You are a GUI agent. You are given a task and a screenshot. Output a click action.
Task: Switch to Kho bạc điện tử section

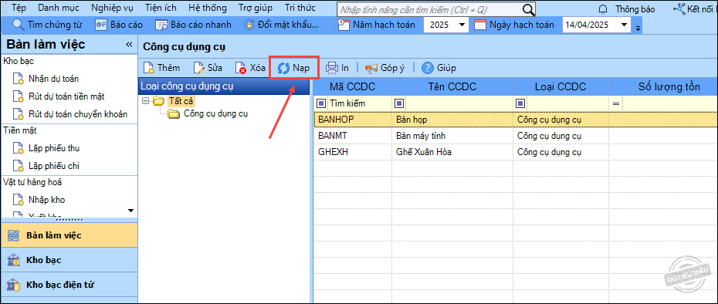(69, 285)
